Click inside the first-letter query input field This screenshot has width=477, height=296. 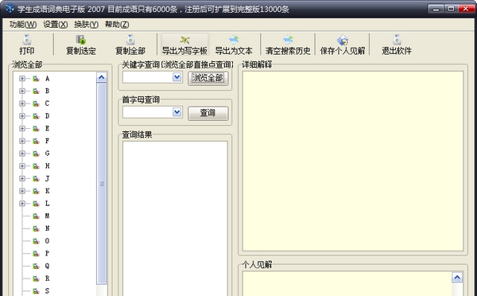(148, 112)
